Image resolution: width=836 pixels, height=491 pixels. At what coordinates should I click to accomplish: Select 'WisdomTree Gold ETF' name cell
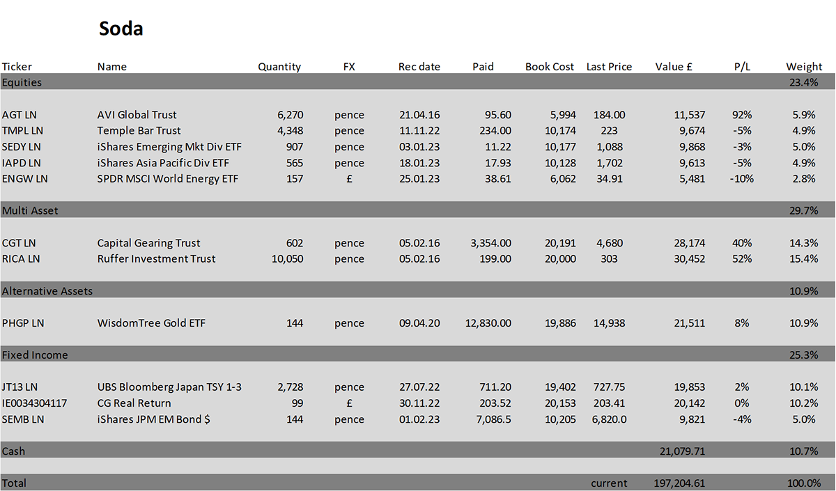coord(151,323)
